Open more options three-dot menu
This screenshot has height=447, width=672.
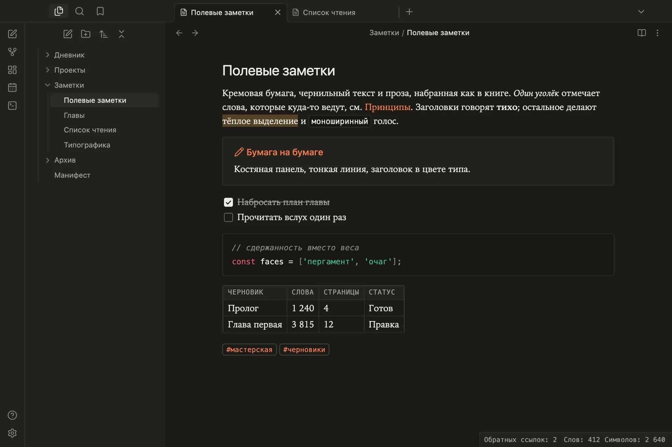coord(657,33)
